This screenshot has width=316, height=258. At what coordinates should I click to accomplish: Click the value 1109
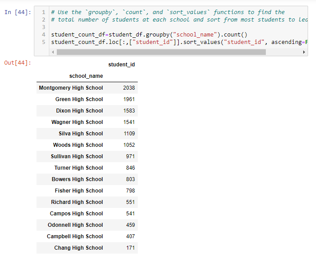coord(129,134)
